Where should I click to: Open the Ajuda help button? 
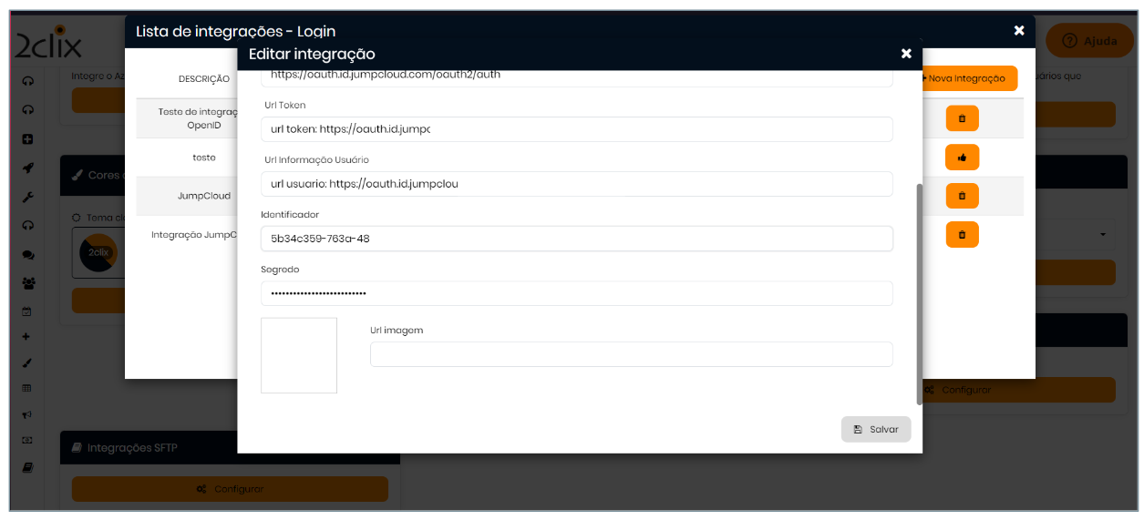[1089, 41]
